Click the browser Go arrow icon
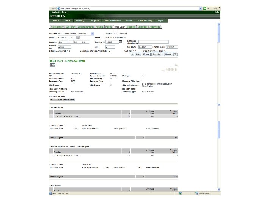This screenshot has width=273, height=204. pyautogui.click(x=205, y=8)
